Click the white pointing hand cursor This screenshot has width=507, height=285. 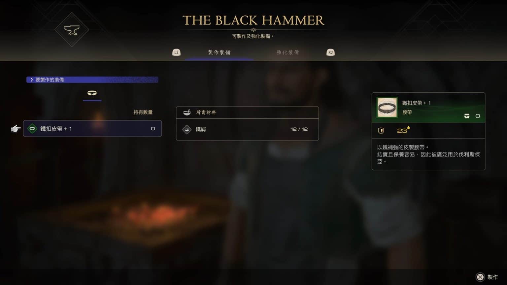tap(16, 129)
